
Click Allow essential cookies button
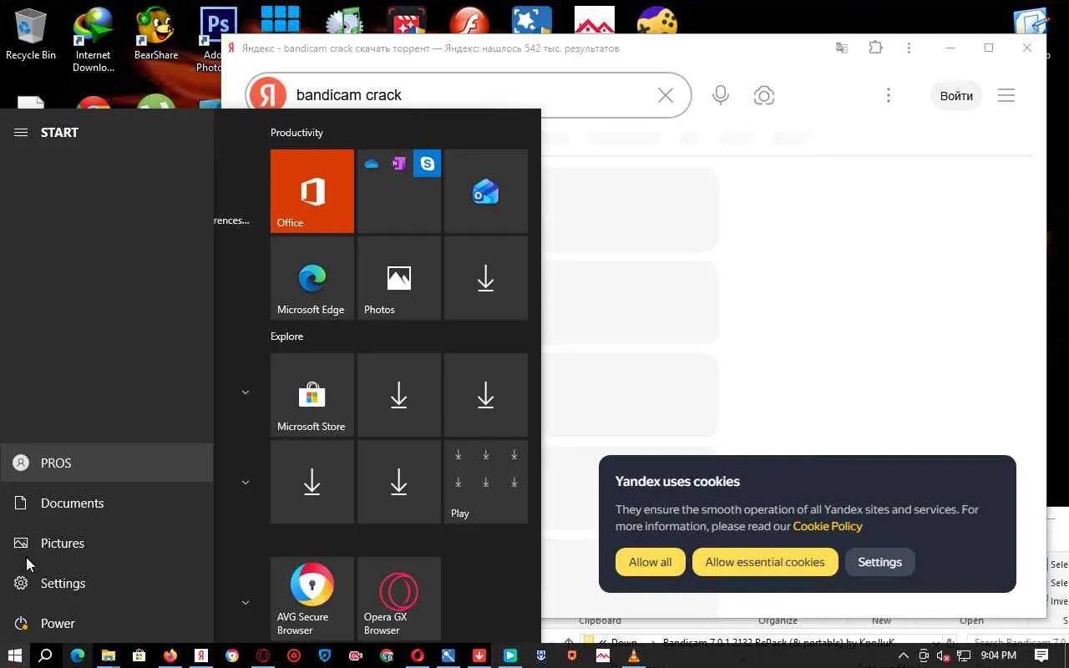(765, 562)
